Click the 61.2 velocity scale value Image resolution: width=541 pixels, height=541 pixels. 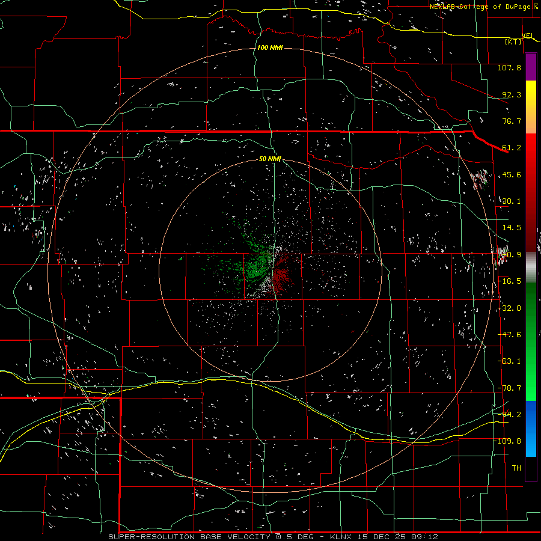512,148
